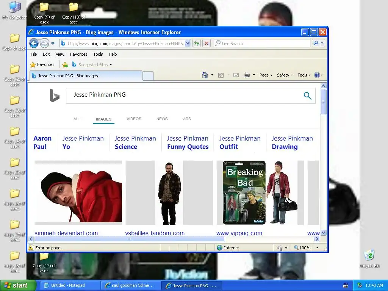The image size is (388, 291).
Task: Click the RSS Feeds icon
Action: tap(221, 75)
